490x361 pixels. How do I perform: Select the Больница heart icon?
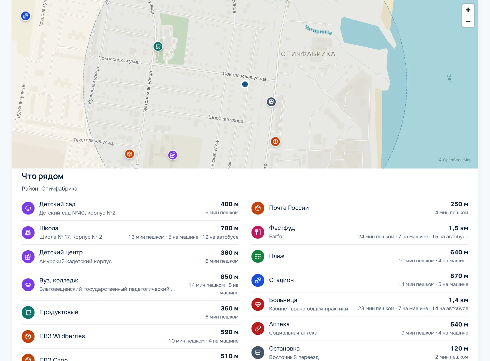[x=258, y=304]
